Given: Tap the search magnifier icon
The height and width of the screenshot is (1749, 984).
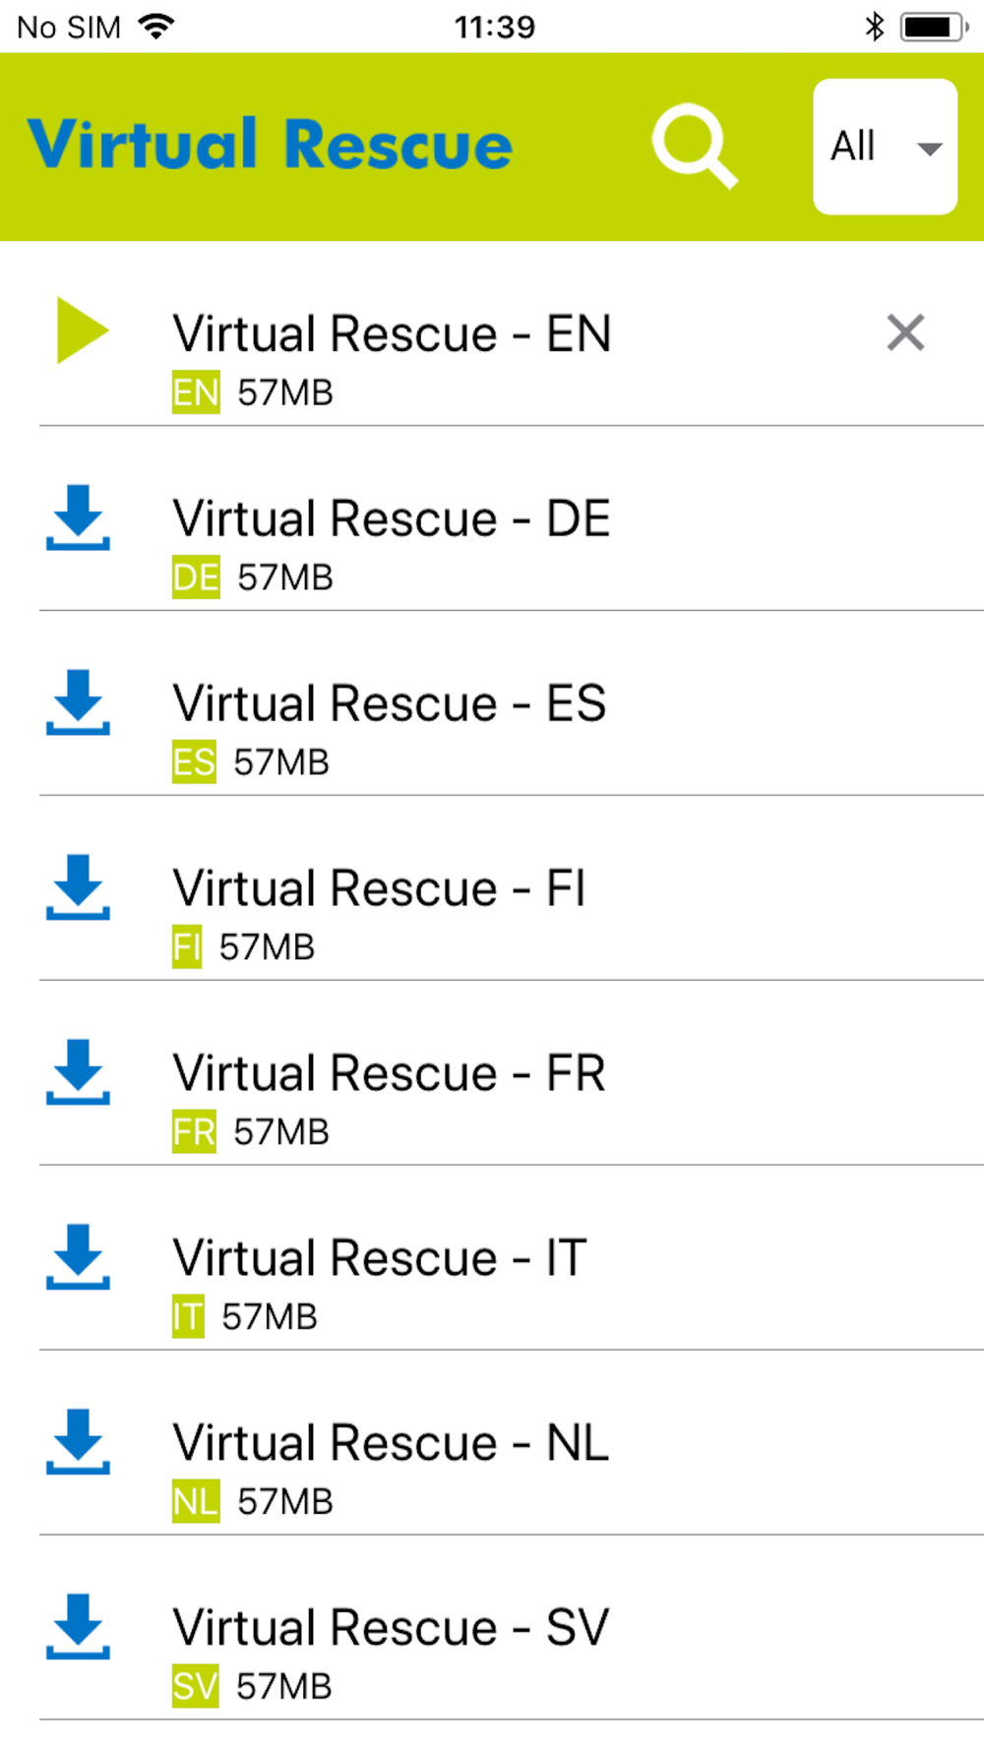Looking at the screenshot, I should tap(695, 146).
